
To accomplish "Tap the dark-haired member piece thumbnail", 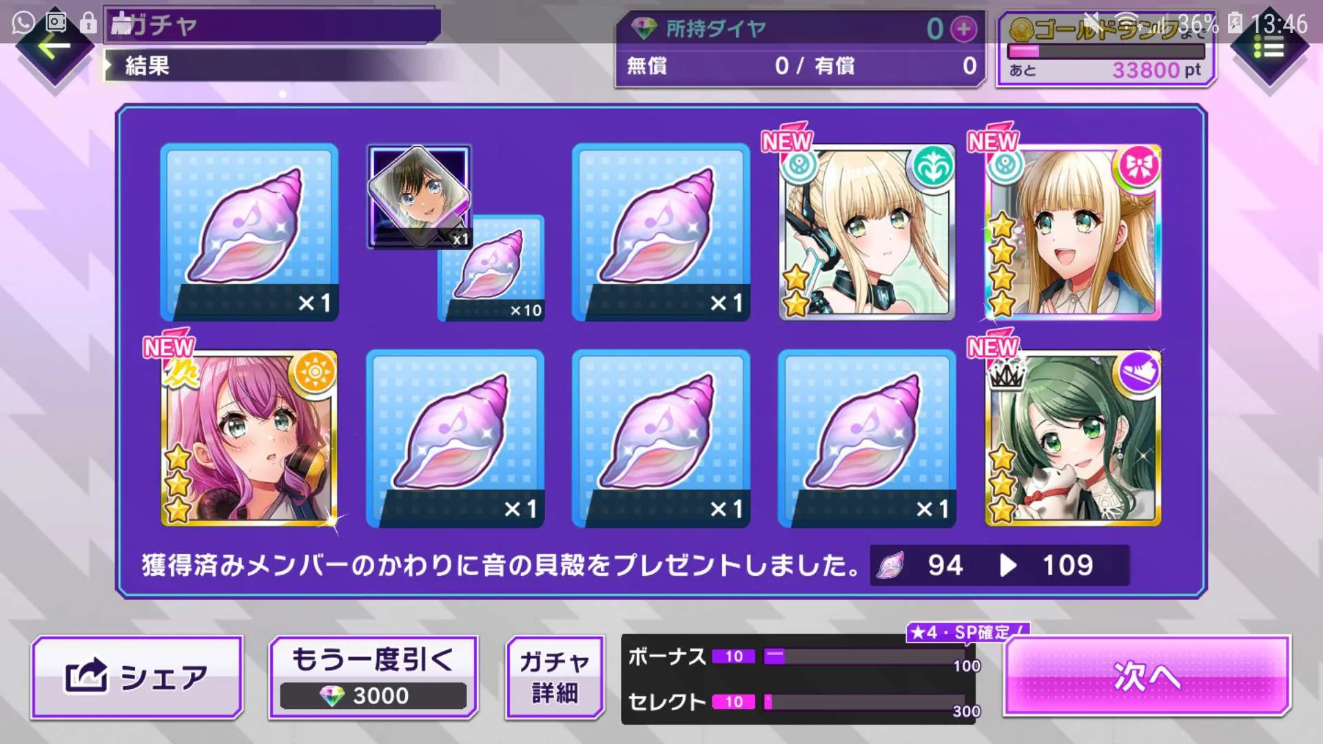I will [419, 196].
